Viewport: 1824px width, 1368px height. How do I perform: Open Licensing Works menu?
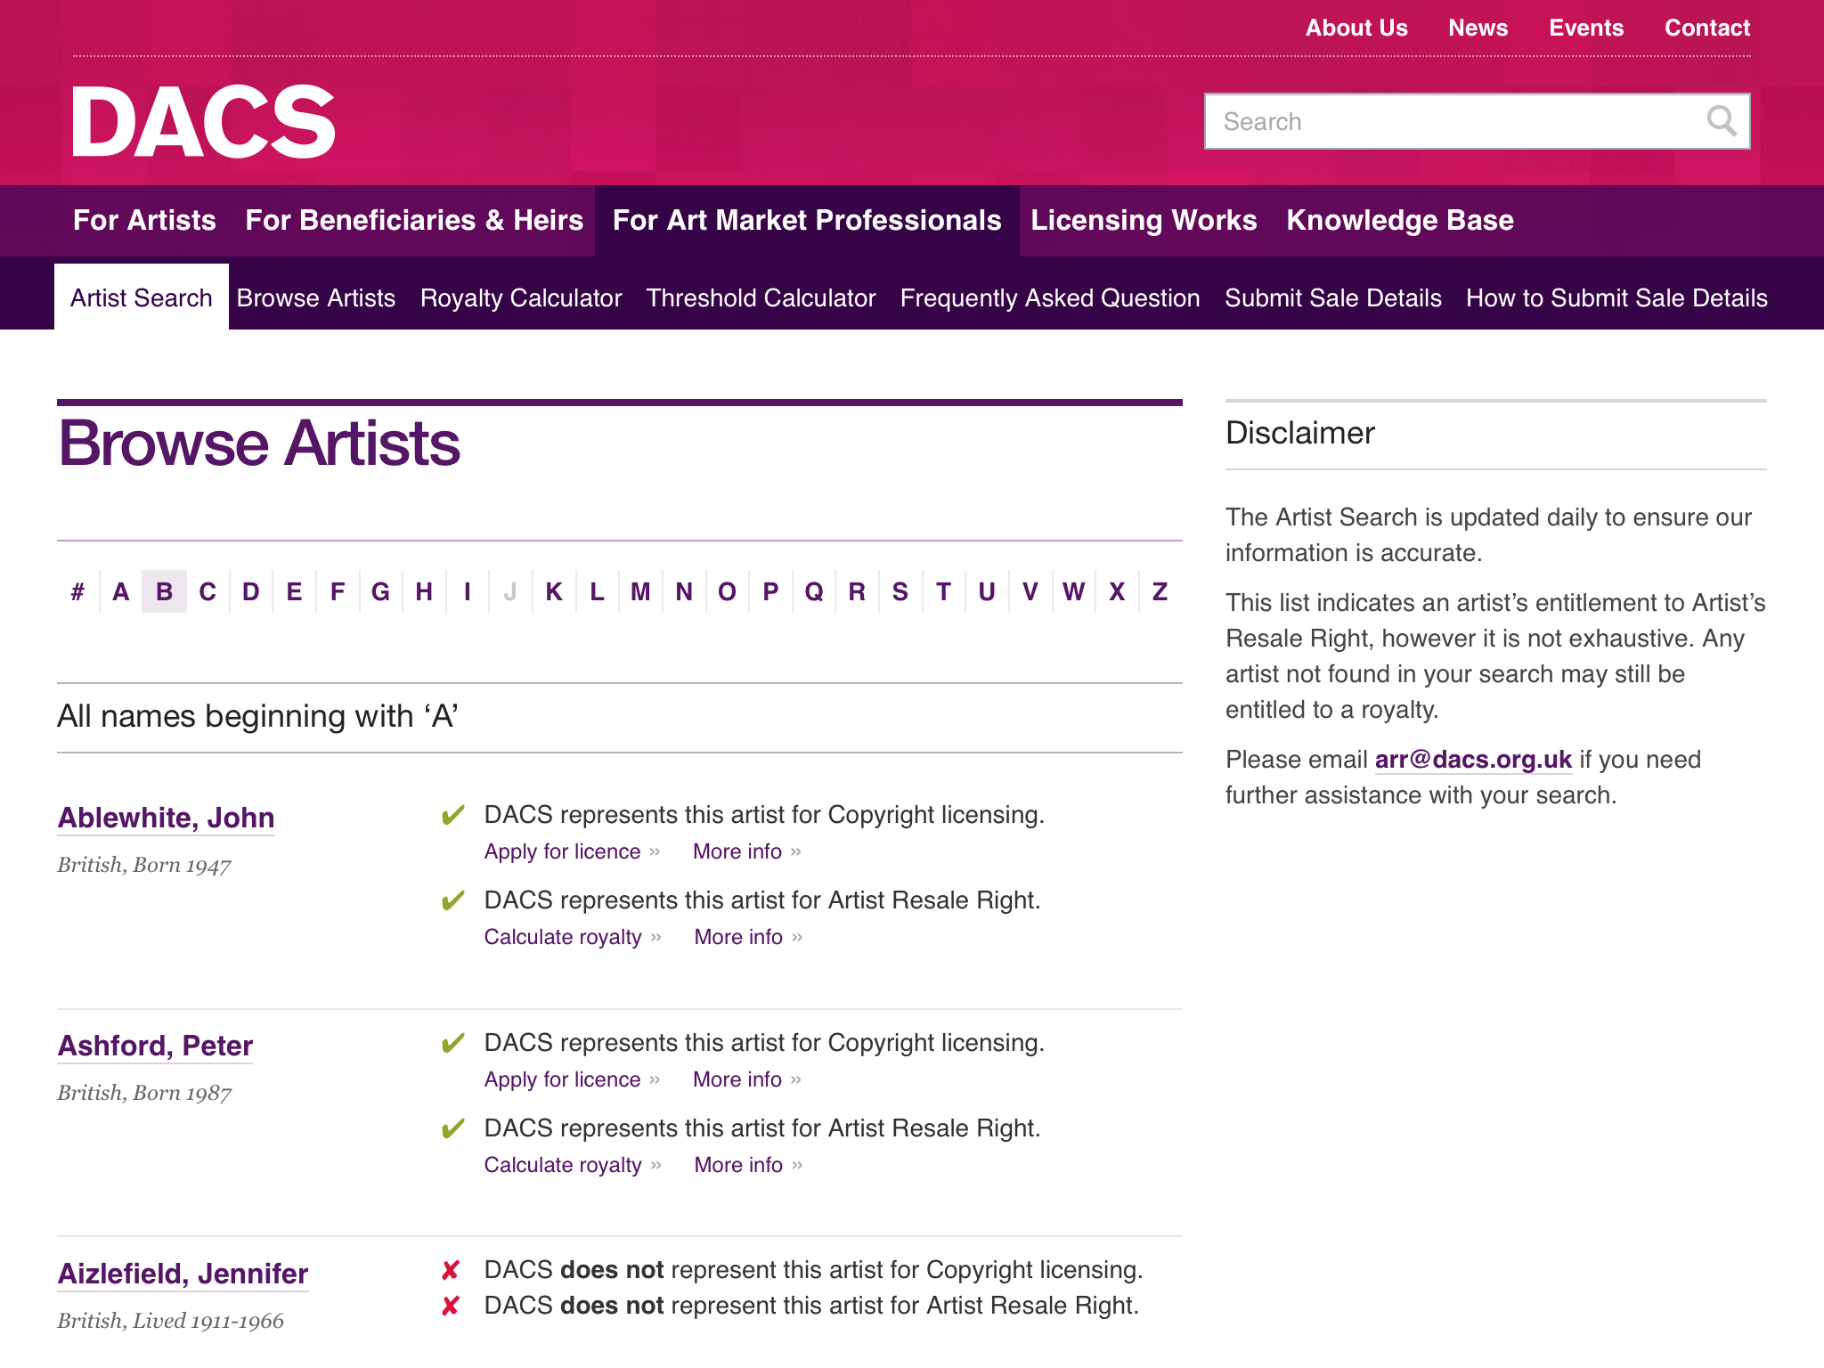(x=1144, y=220)
